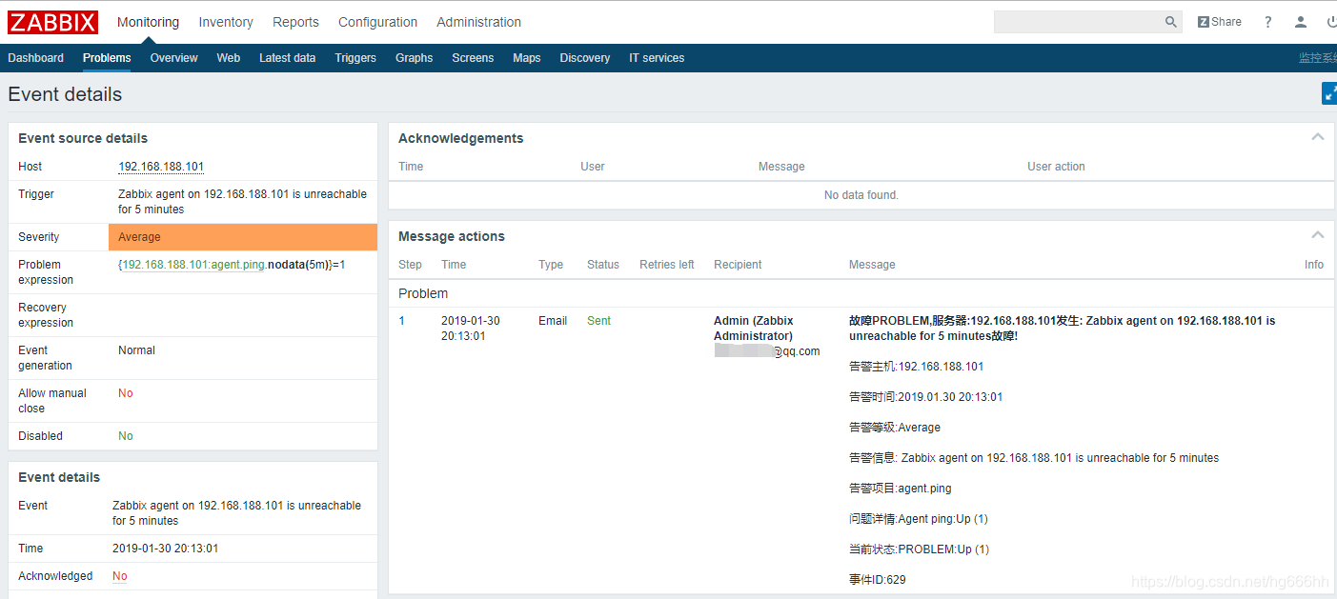Click the 问题详情:Agent ping:Up (1) line
This screenshot has width=1337, height=599.
[x=919, y=519]
